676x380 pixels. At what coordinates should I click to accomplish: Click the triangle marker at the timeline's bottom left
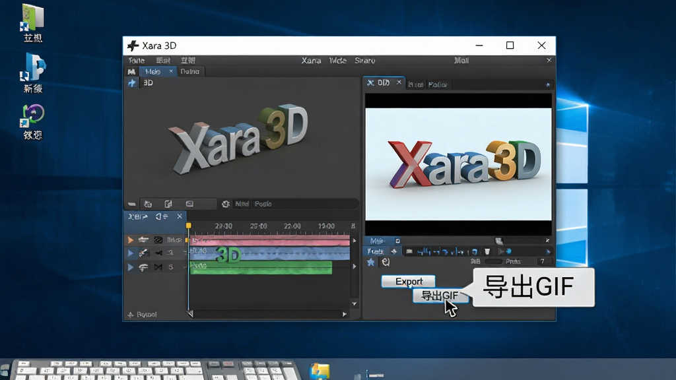pyautogui.click(x=190, y=313)
